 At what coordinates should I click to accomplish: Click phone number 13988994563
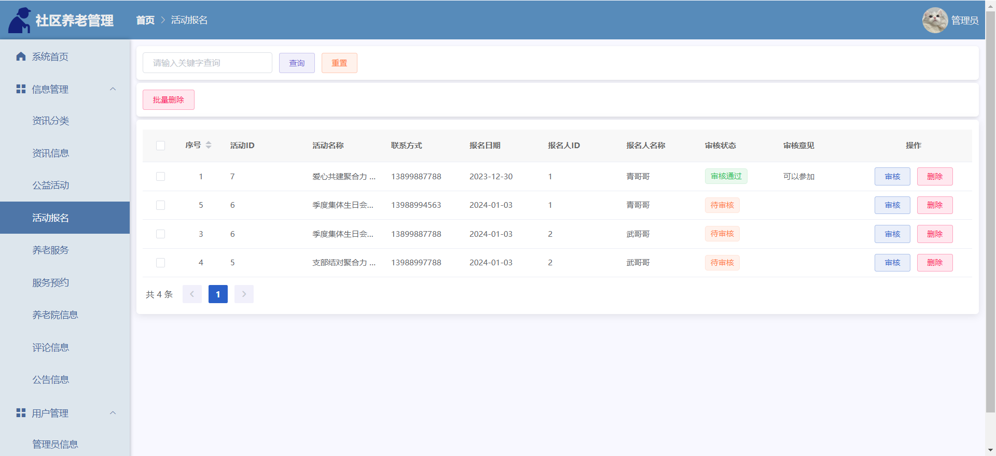416,205
